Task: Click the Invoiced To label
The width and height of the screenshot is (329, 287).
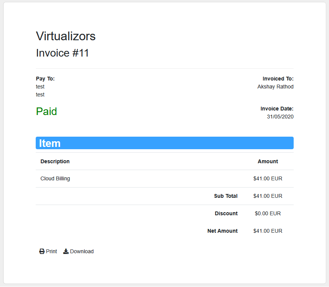Action: (x=278, y=79)
